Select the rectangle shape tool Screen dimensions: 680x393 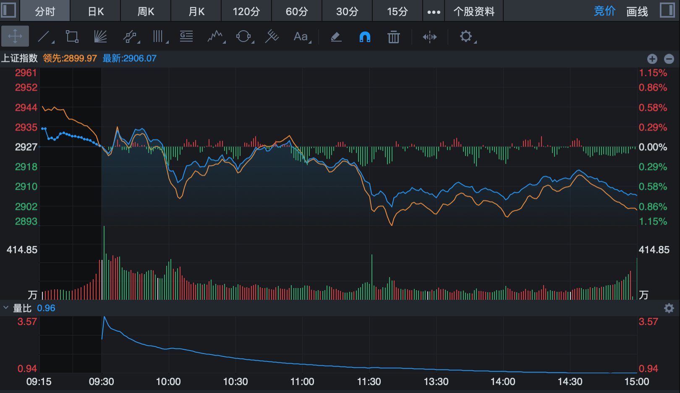click(x=72, y=37)
